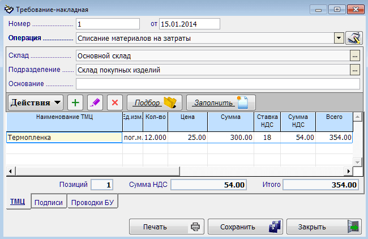Screen dimensions: 368x239
Task: Switch to the ТМЦ tab
Action: click(x=18, y=202)
